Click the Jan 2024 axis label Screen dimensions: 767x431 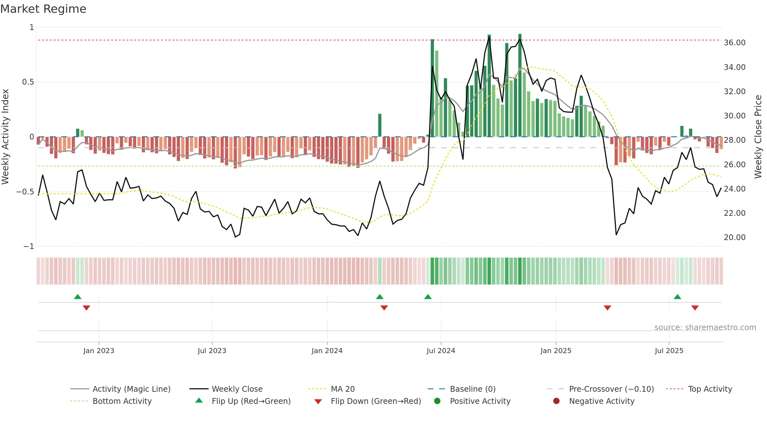tap(327, 351)
